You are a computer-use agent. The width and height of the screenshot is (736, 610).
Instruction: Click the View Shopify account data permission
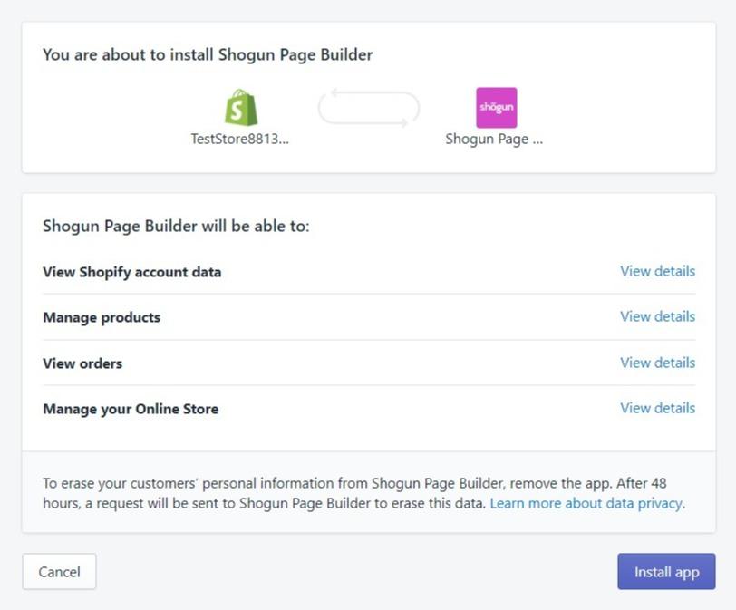coord(132,272)
